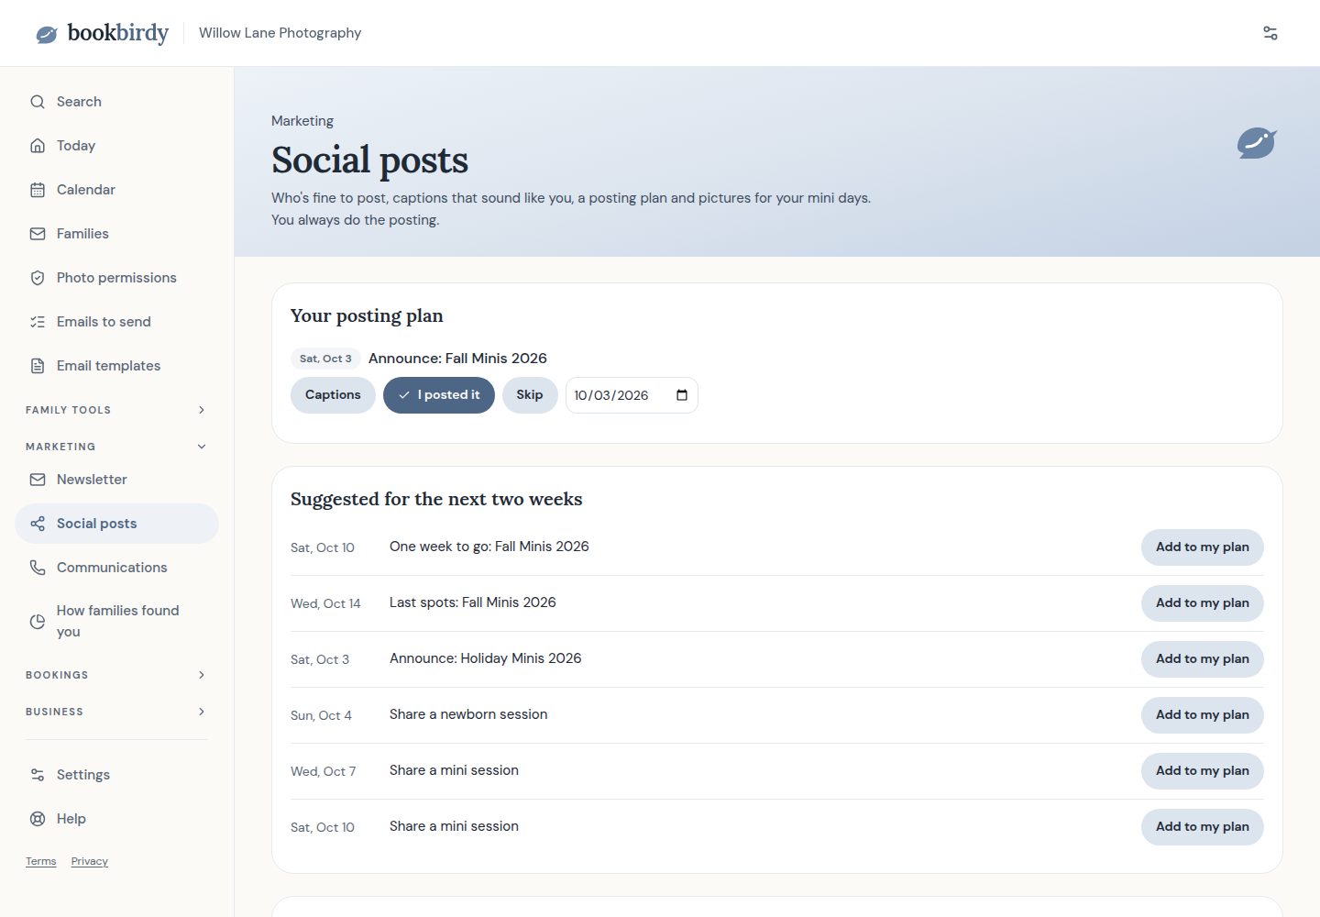
Task: Skip the Fall Minis announcement post
Action: 530,395
